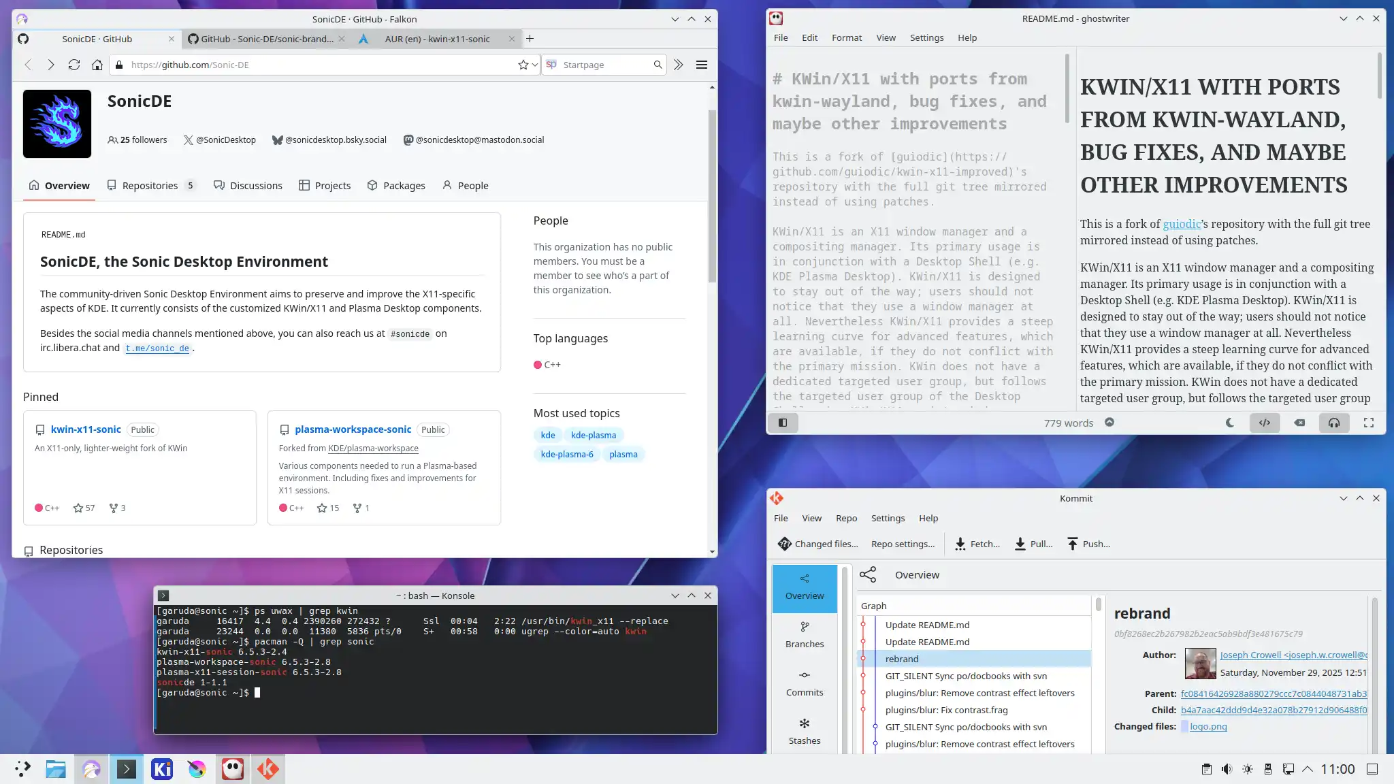Click the guiodic link in preview
Screen dimensions: 1394x784
(1182, 224)
